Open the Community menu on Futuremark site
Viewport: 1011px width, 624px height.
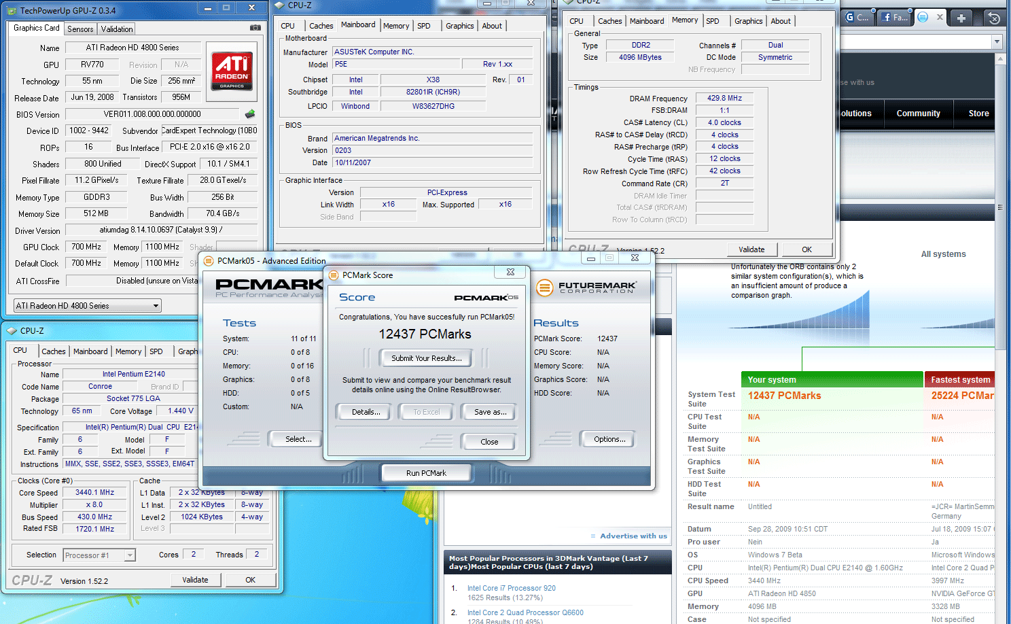coord(919,114)
